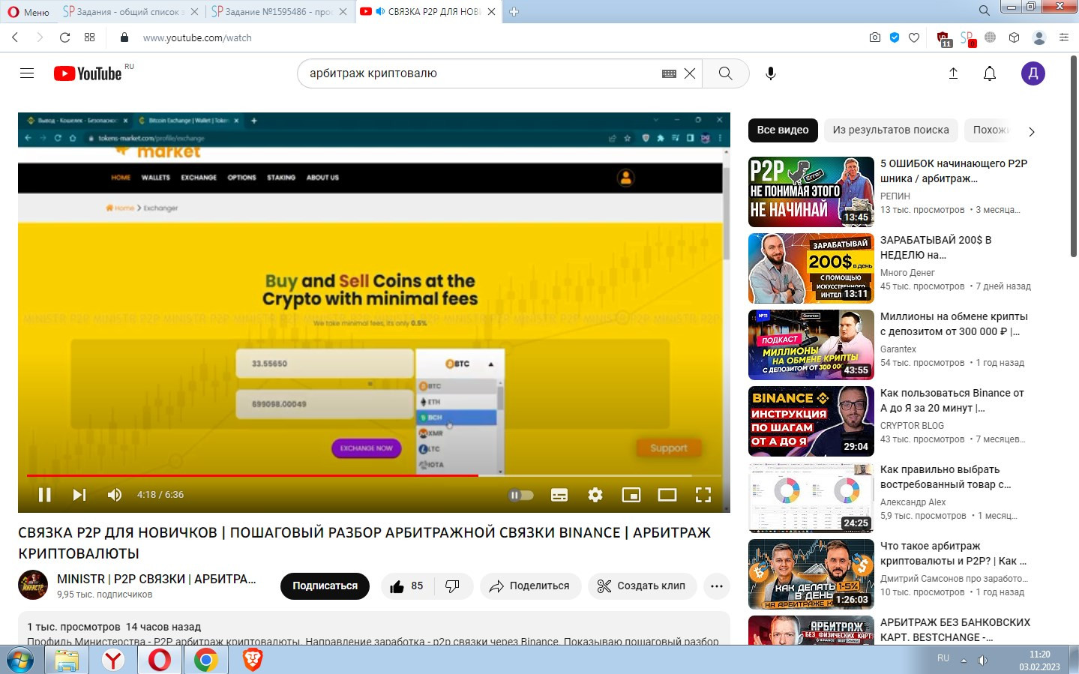Switch to Задания - общий список tab
1079x674 pixels.
[131, 11]
